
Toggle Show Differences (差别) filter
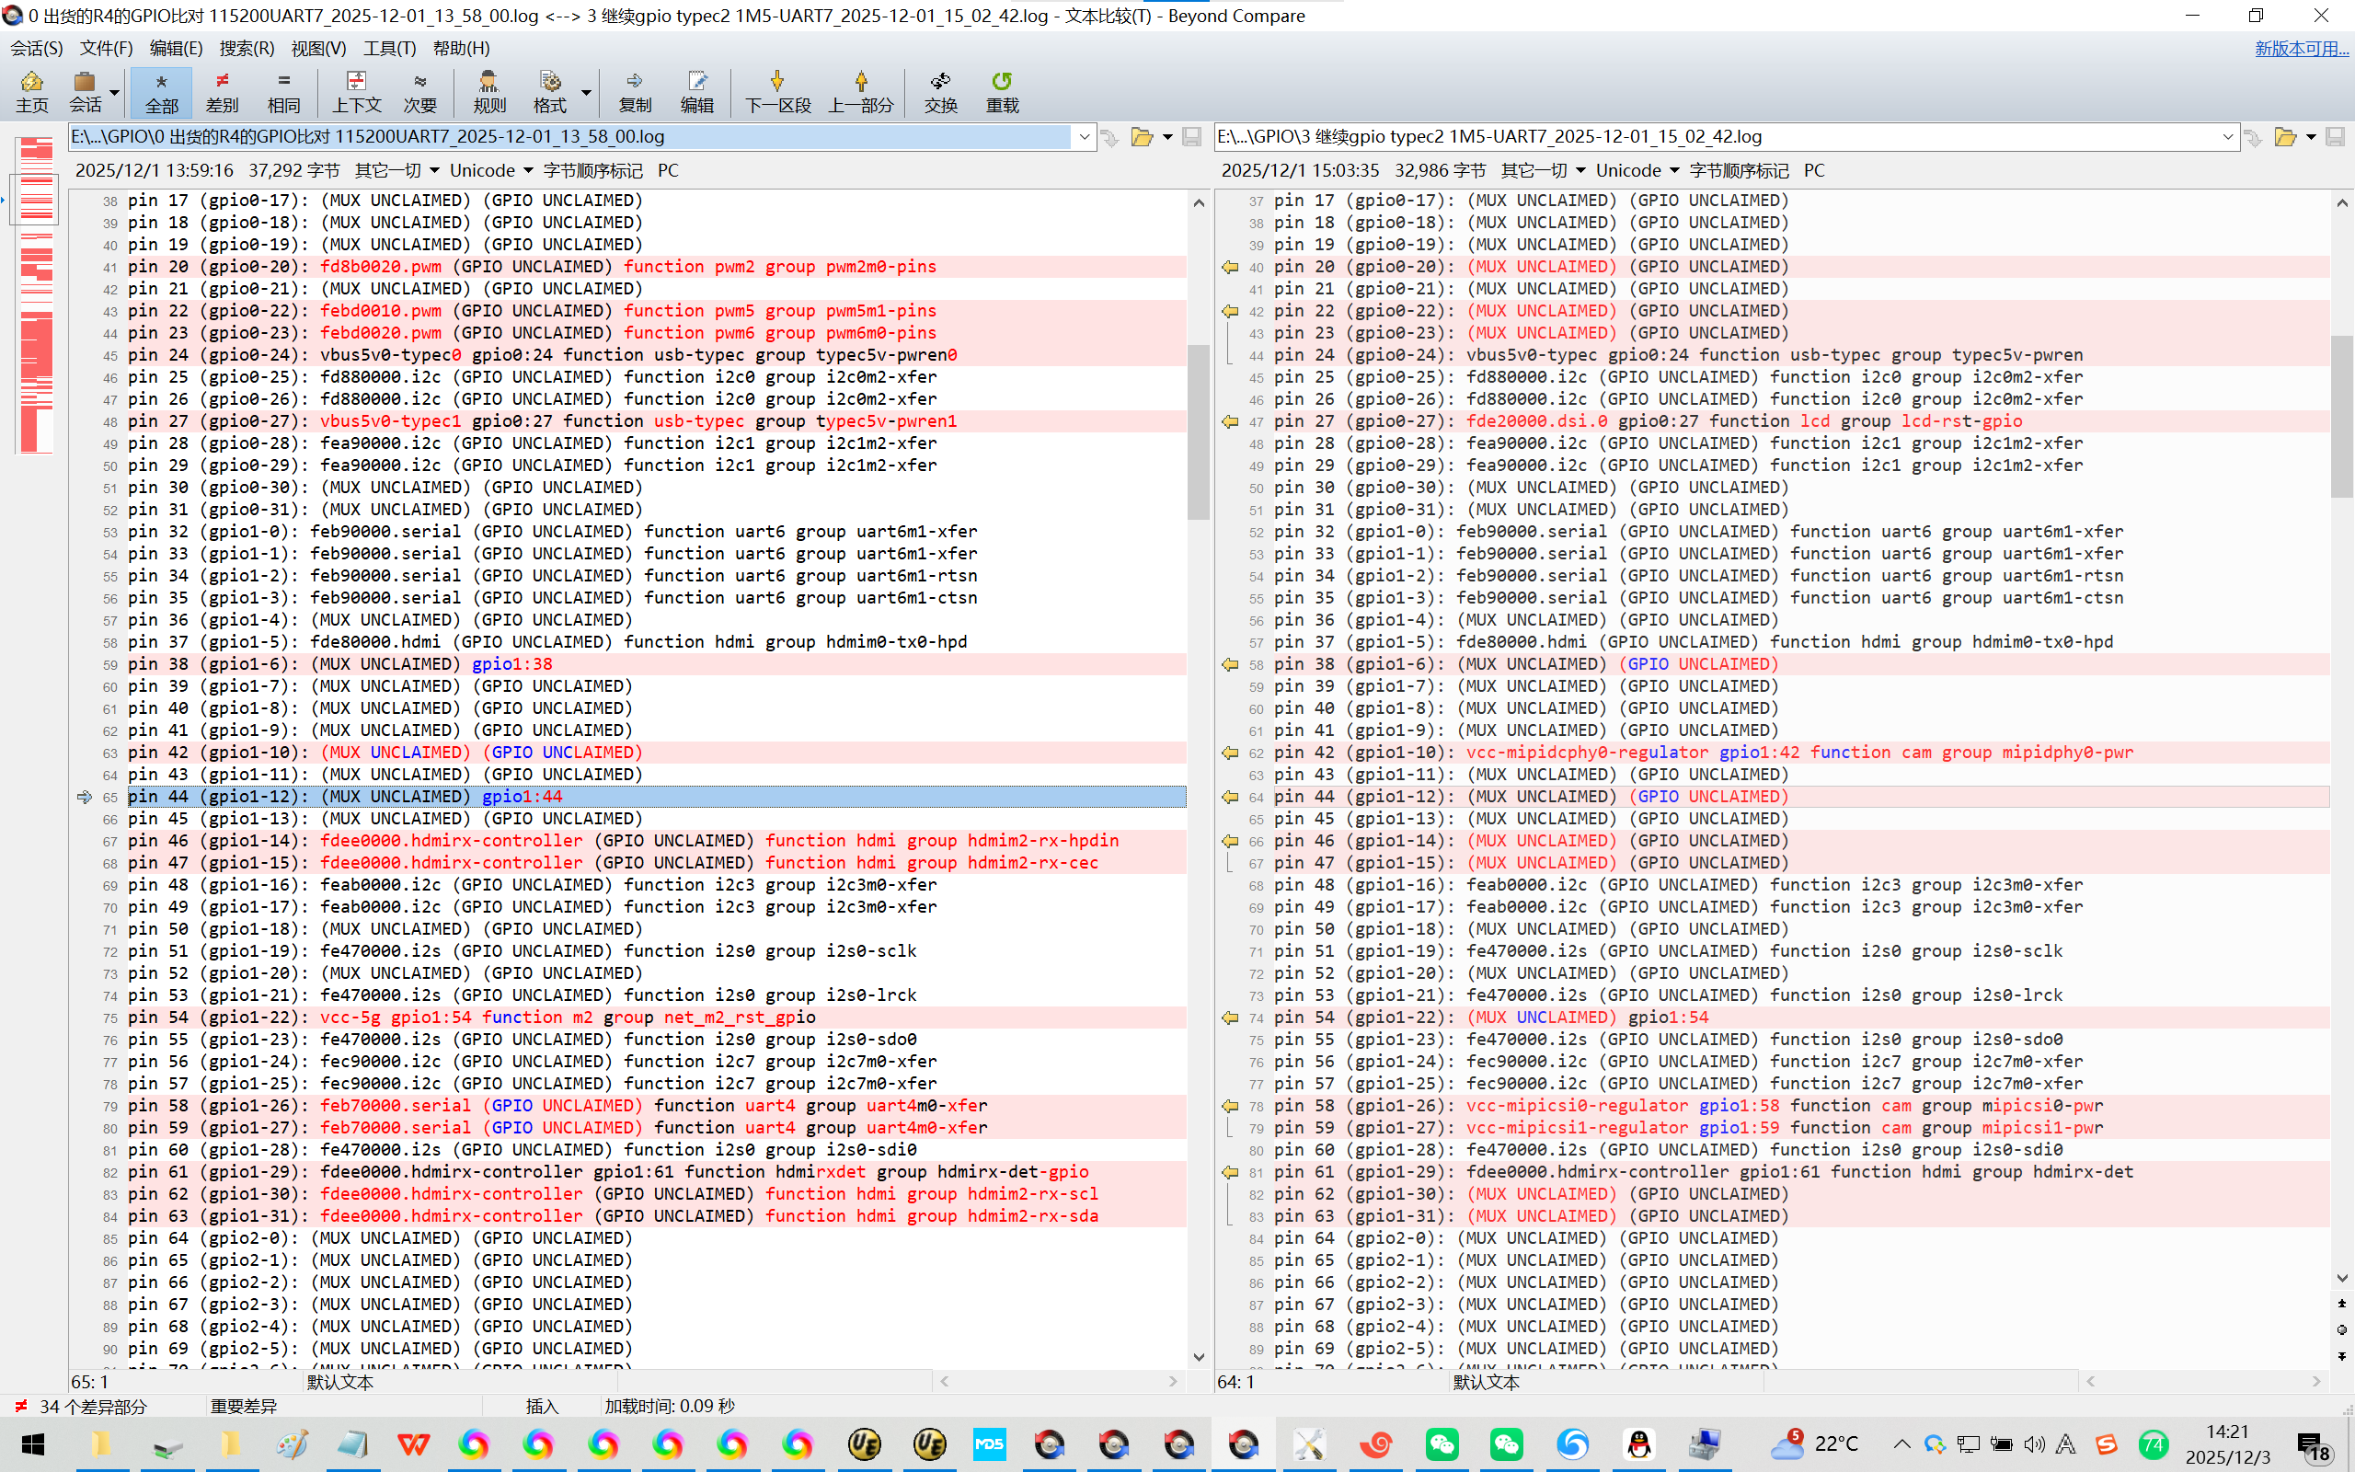[222, 91]
